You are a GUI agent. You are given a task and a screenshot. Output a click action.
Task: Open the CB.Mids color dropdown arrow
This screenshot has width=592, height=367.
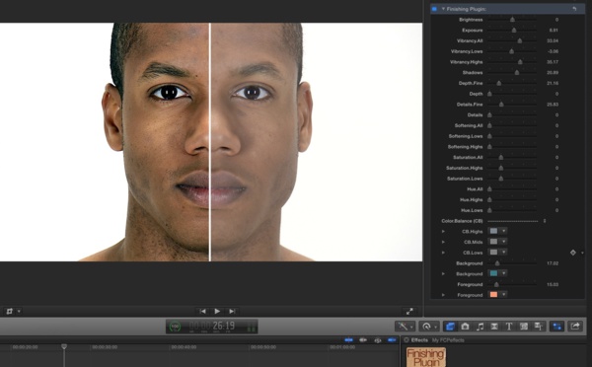pyautogui.click(x=503, y=242)
